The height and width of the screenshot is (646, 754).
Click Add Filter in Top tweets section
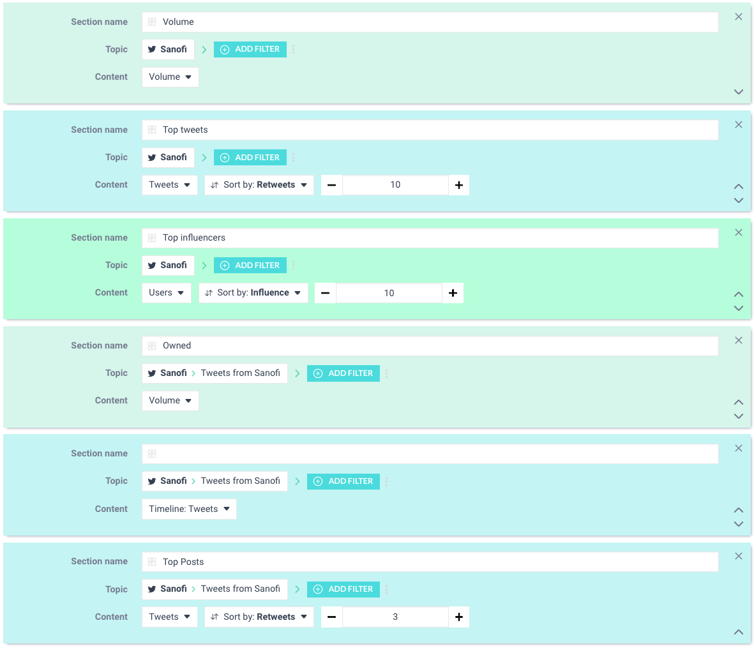click(250, 158)
